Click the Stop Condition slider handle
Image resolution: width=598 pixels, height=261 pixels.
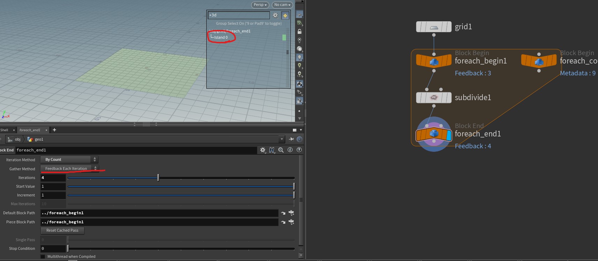click(x=68, y=248)
